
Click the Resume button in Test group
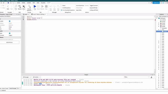(42, 7)
